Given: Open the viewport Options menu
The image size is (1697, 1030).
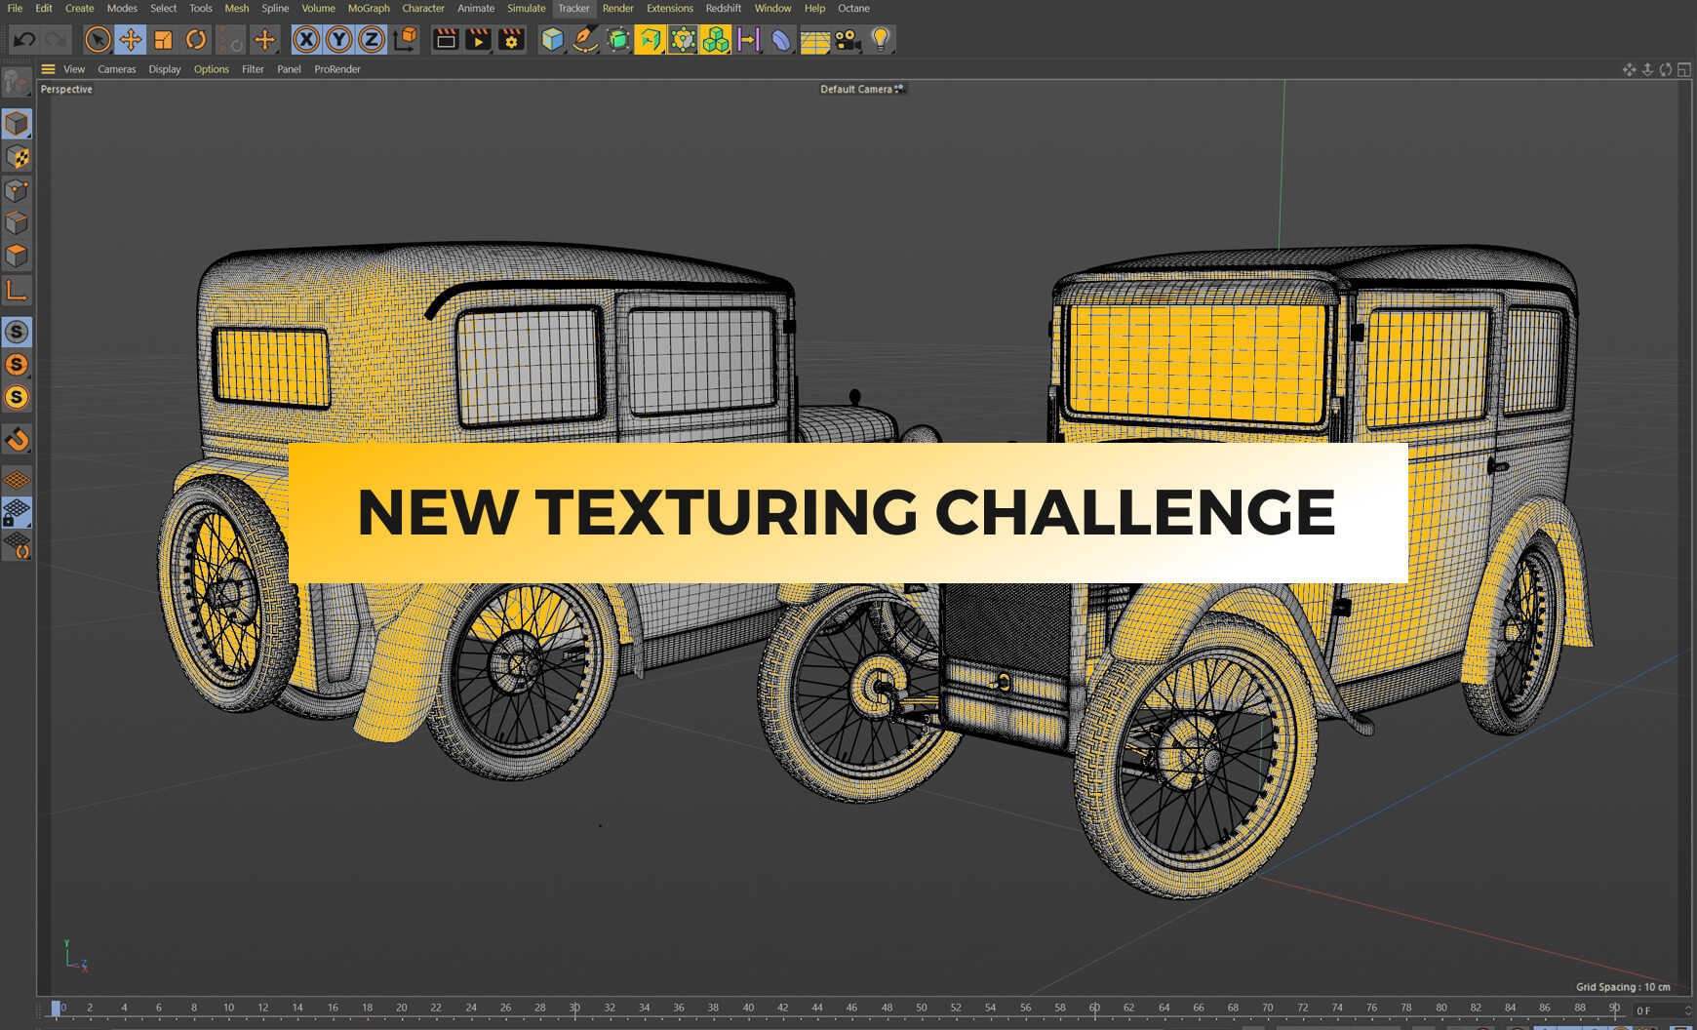Looking at the screenshot, I should 212,69.
